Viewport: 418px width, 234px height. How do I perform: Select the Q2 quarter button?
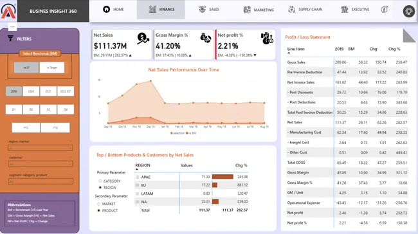tap(31, 109)
